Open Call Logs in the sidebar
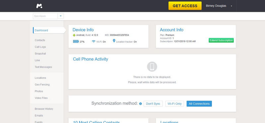Screen dimensions: 265x123 pyautogui.click(x=40, y=47)
